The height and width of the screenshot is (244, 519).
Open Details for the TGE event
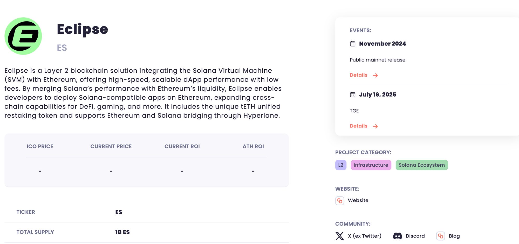coord(364,126)
